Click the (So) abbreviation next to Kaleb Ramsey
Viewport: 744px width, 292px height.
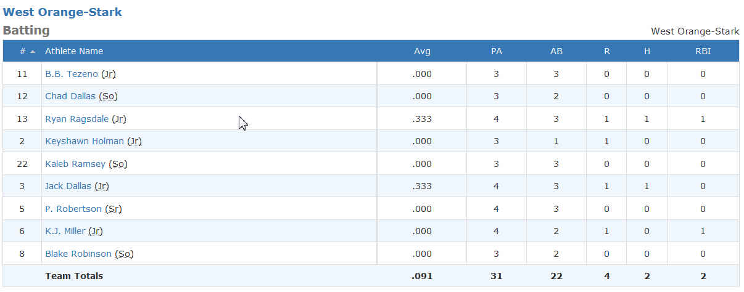click(x=118, y=164)
